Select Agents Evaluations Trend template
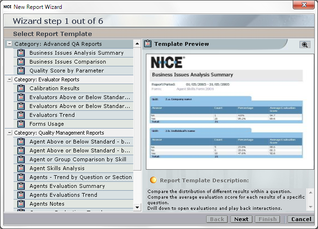 coord(73,195)
